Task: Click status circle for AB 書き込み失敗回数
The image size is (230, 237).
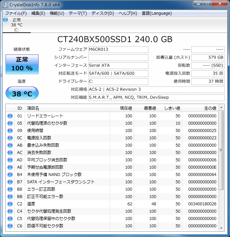Action: click(x=10, y=145)
